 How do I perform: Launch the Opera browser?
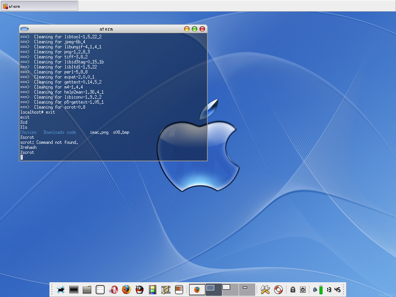[x=113, y=289]
